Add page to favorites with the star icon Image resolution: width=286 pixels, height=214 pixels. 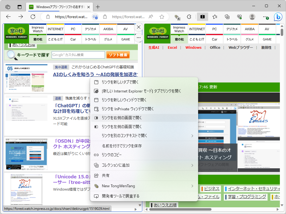[162, 17]
